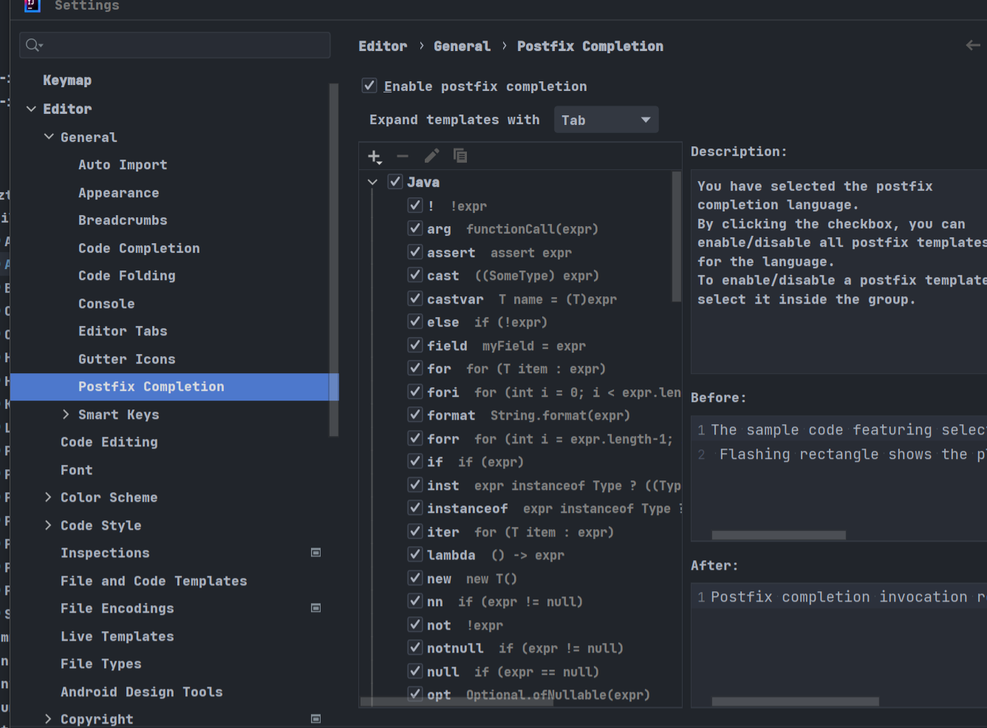Image resolution: width=987 pixels, height=728 pixels.
Task: Click the edit template pencil icon
Action: 431,156
